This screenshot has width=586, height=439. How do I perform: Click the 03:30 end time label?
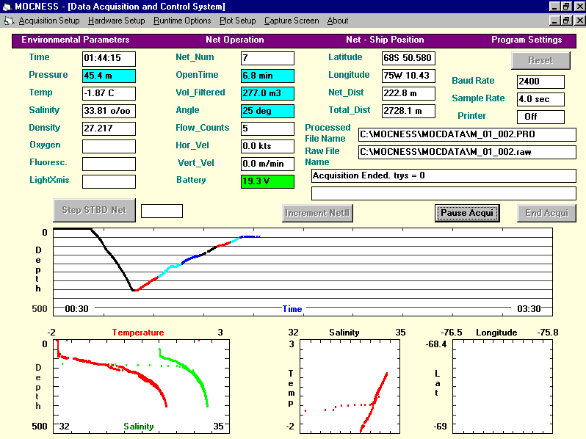tap(529, 309)
